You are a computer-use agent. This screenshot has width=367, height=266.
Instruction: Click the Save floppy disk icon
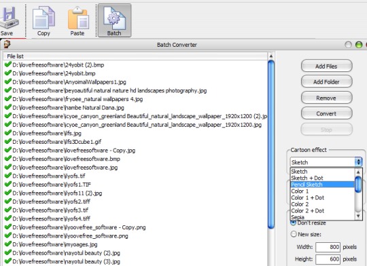coord(8,18)
